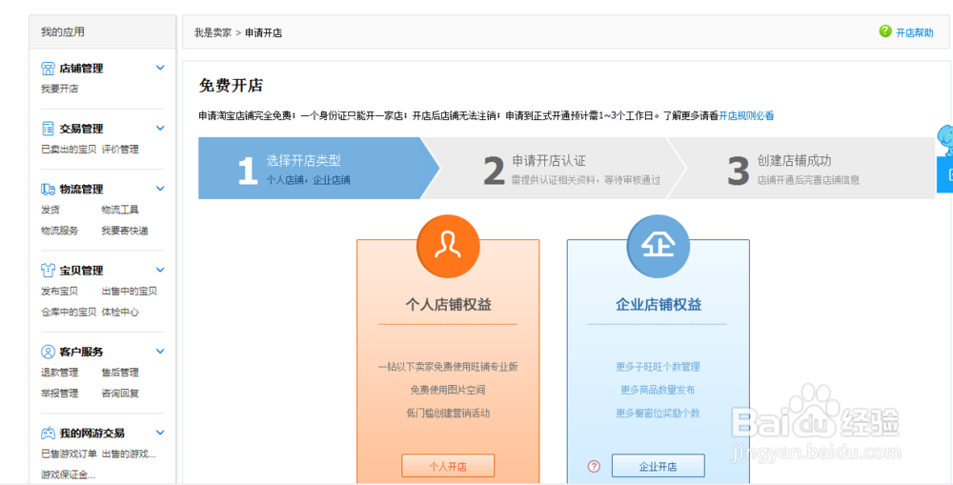Click the 企业开店 button

point(659,466)
